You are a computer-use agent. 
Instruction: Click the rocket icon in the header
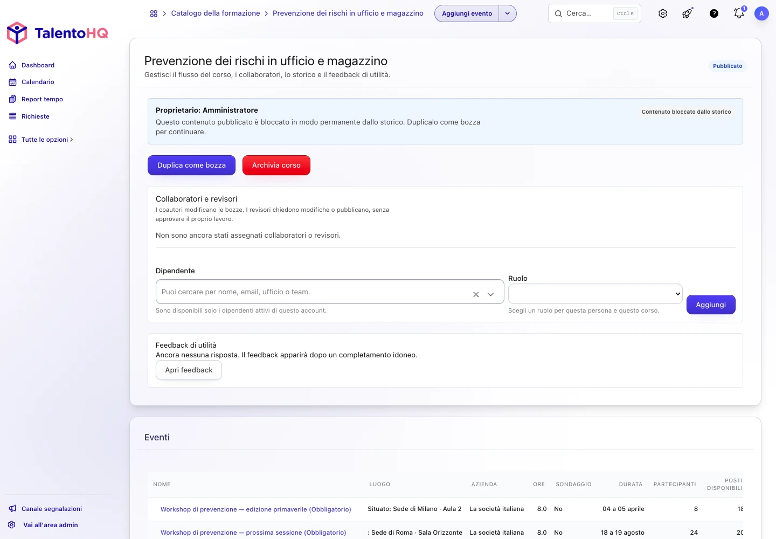point(688,13)
